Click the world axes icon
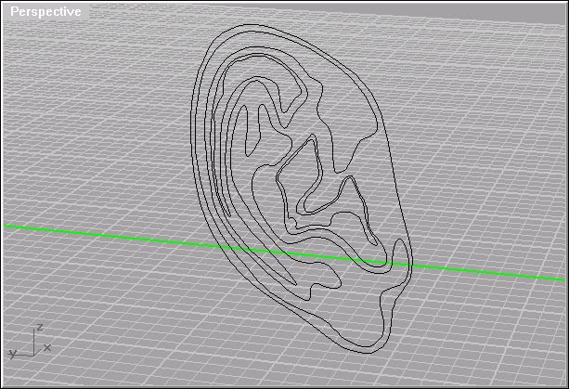 pos(30,342)
